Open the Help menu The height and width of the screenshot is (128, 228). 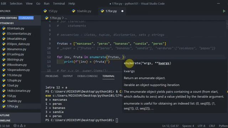pyautogui.click(x=72, y=4)
